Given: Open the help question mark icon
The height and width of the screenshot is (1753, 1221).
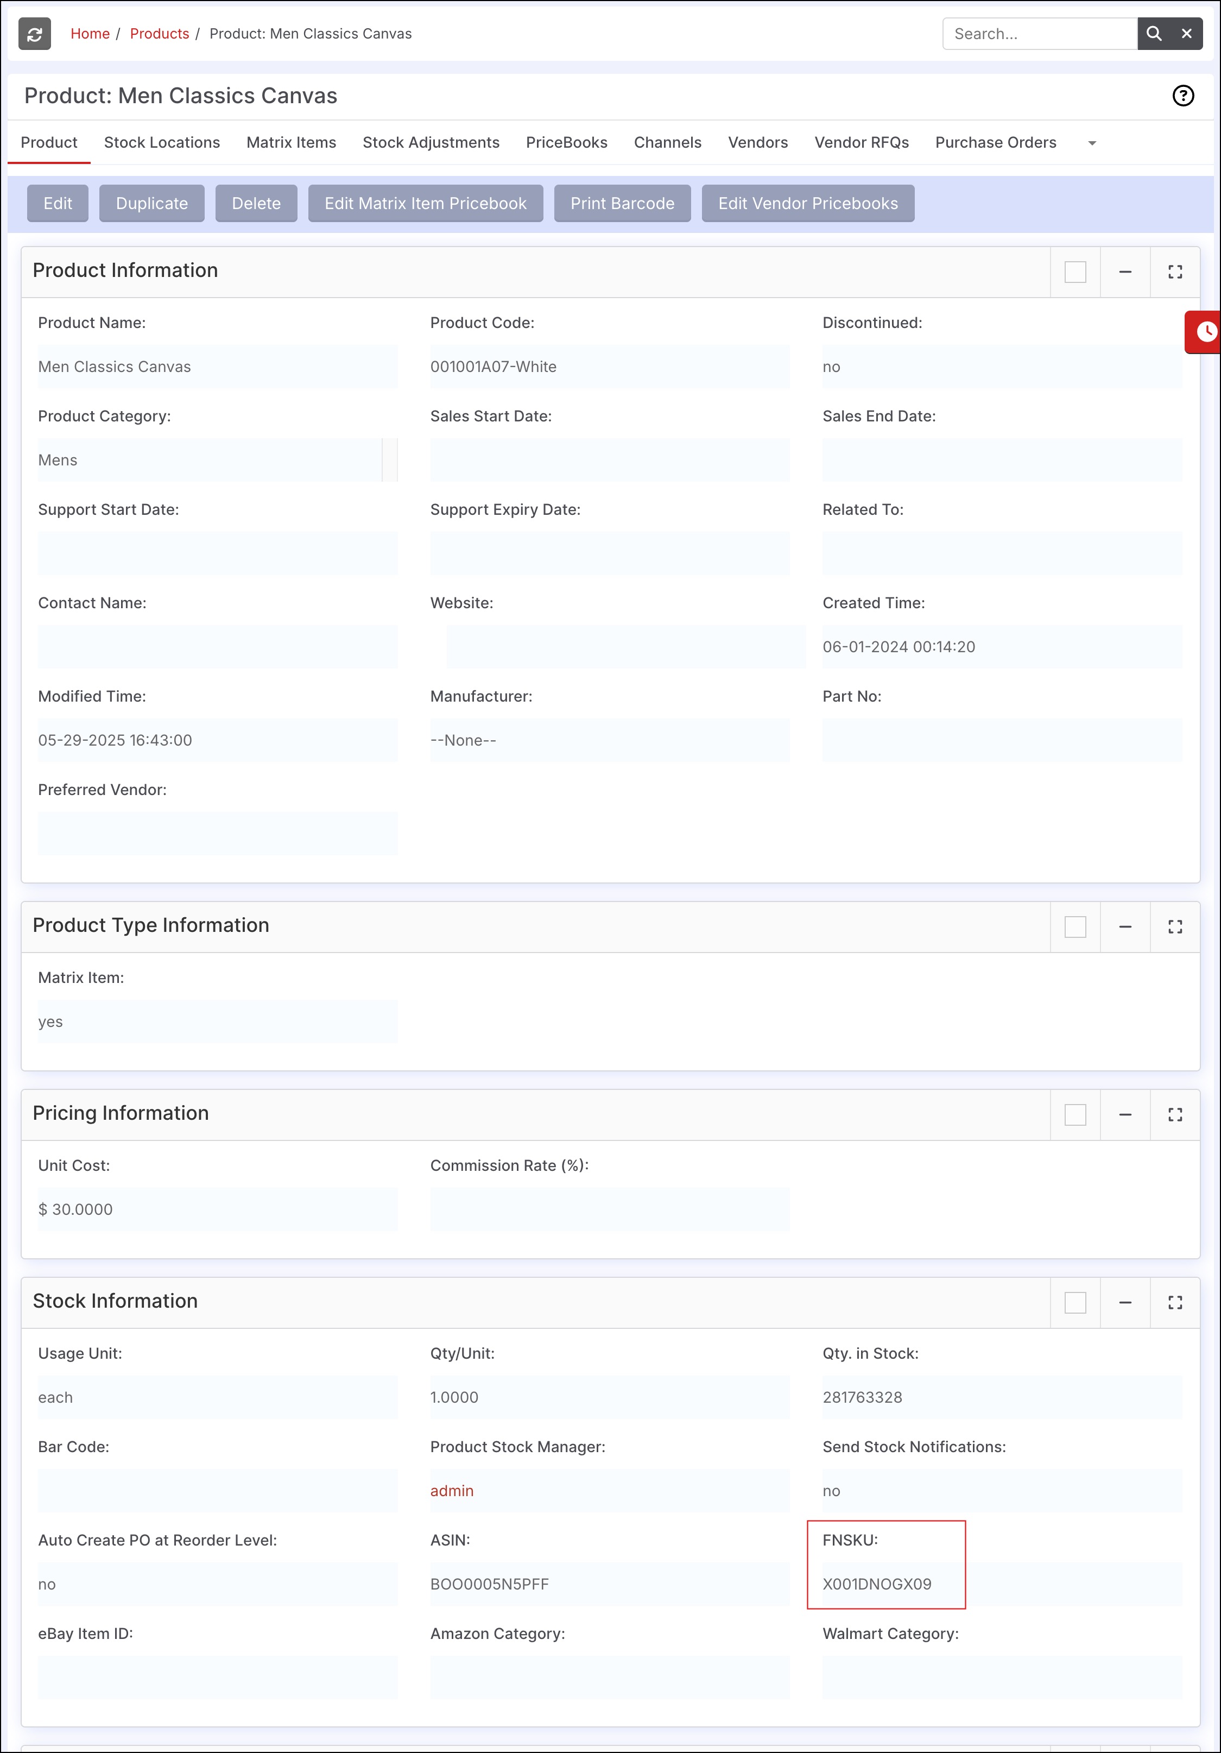Looking at the screenshot, I should point(1183,96).
